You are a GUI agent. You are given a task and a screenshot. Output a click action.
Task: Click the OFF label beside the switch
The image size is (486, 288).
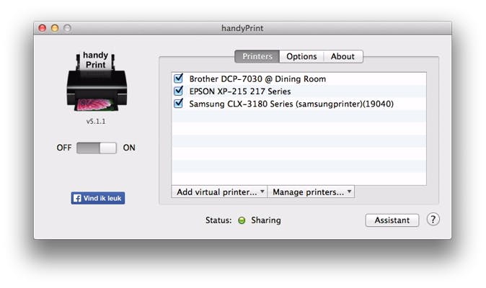pyautogui.click(x=64, y=148)
